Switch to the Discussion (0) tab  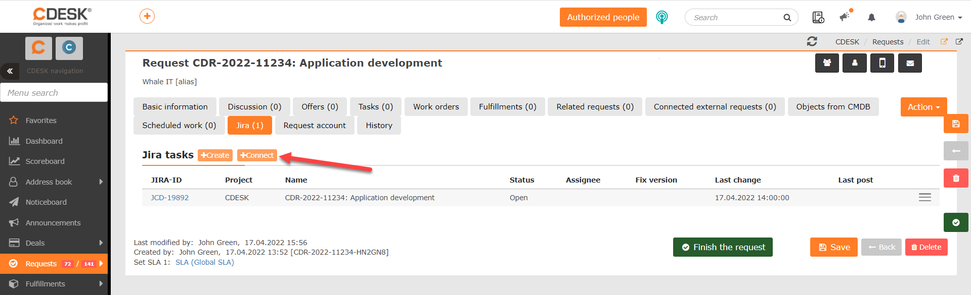pyautogui.click(x=254, y=107)
